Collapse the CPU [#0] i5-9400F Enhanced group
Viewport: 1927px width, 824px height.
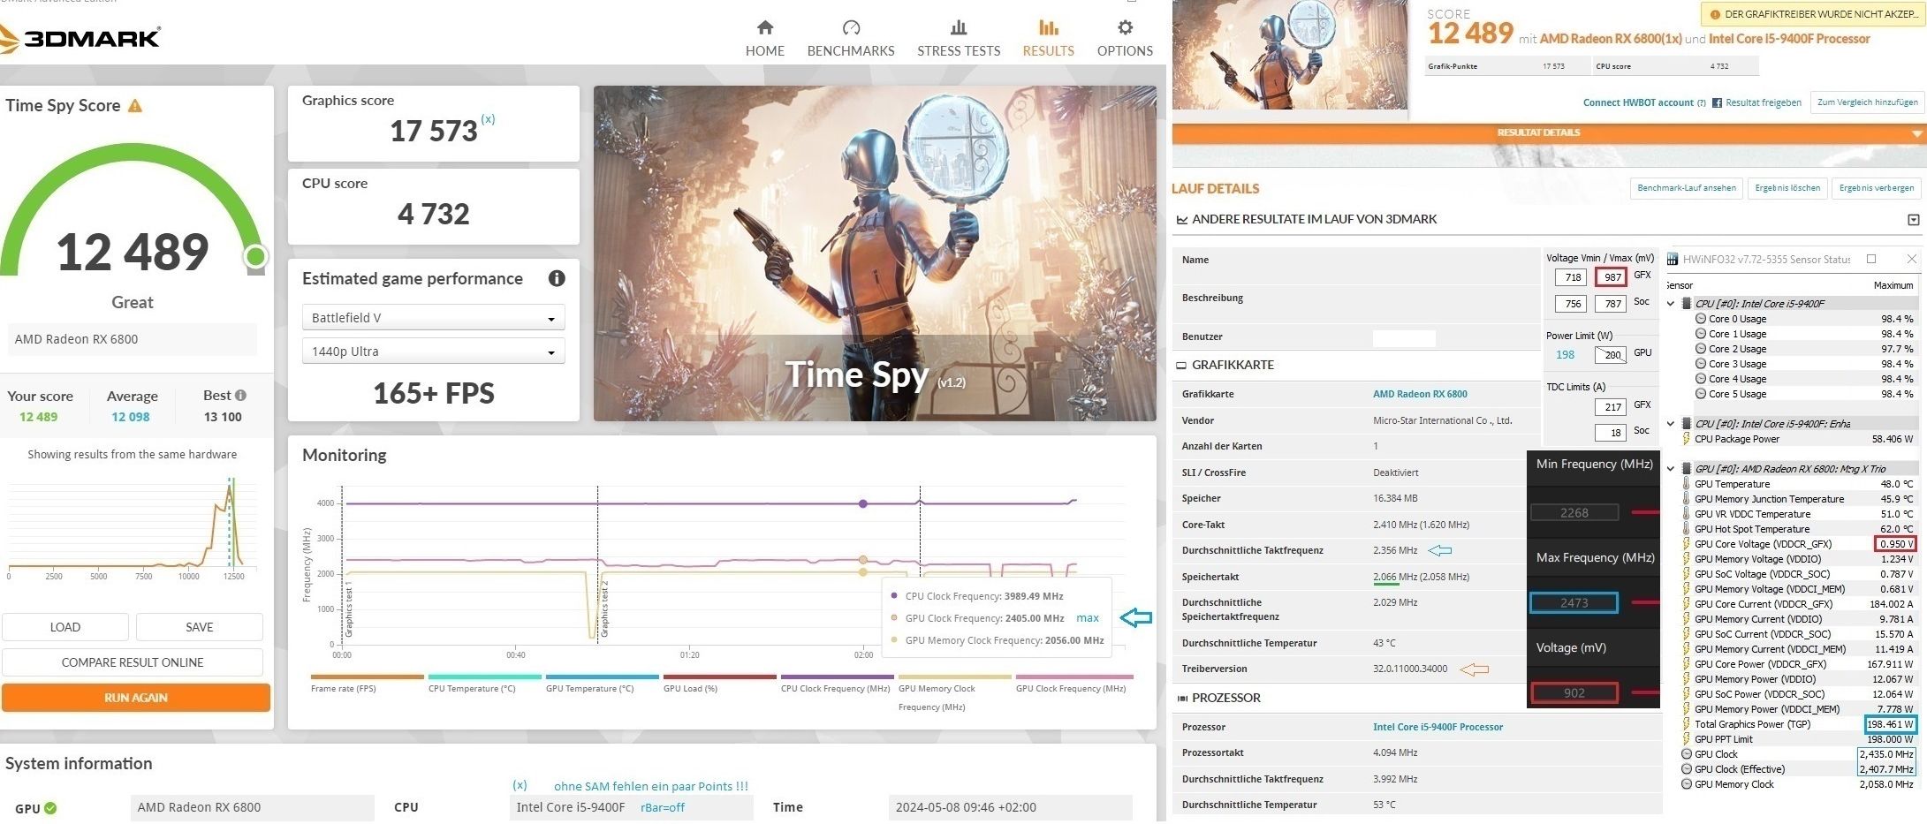tap(1671, 424)
